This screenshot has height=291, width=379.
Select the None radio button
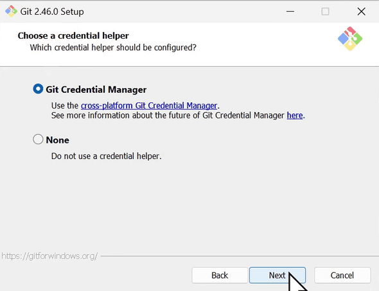(38, 139)
